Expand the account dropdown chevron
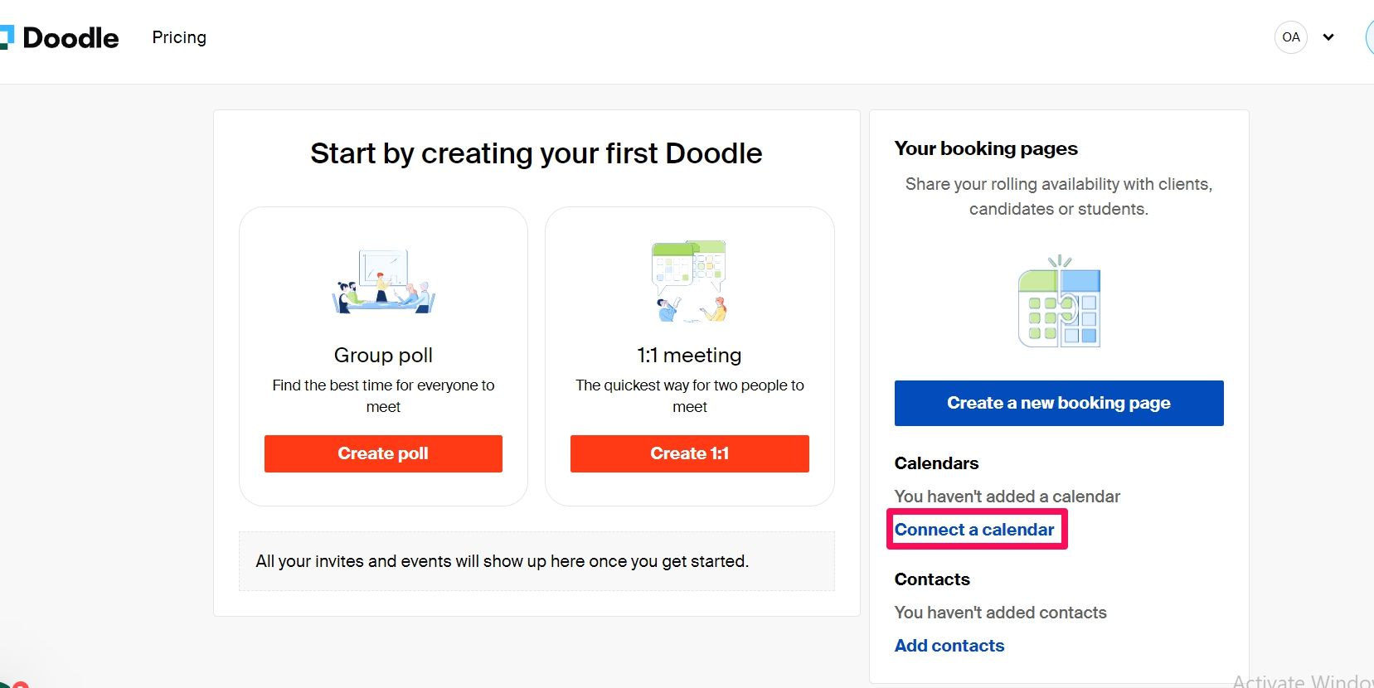 point(1328,37)
